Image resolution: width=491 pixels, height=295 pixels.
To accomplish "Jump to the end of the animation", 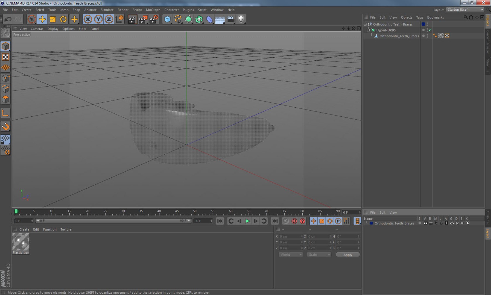I will tap(275, 221).
